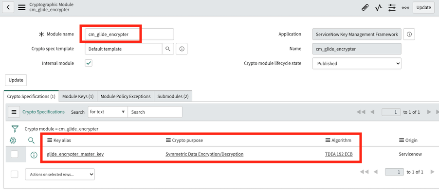Sort by Crypto purpose column header

click(187, 141)
